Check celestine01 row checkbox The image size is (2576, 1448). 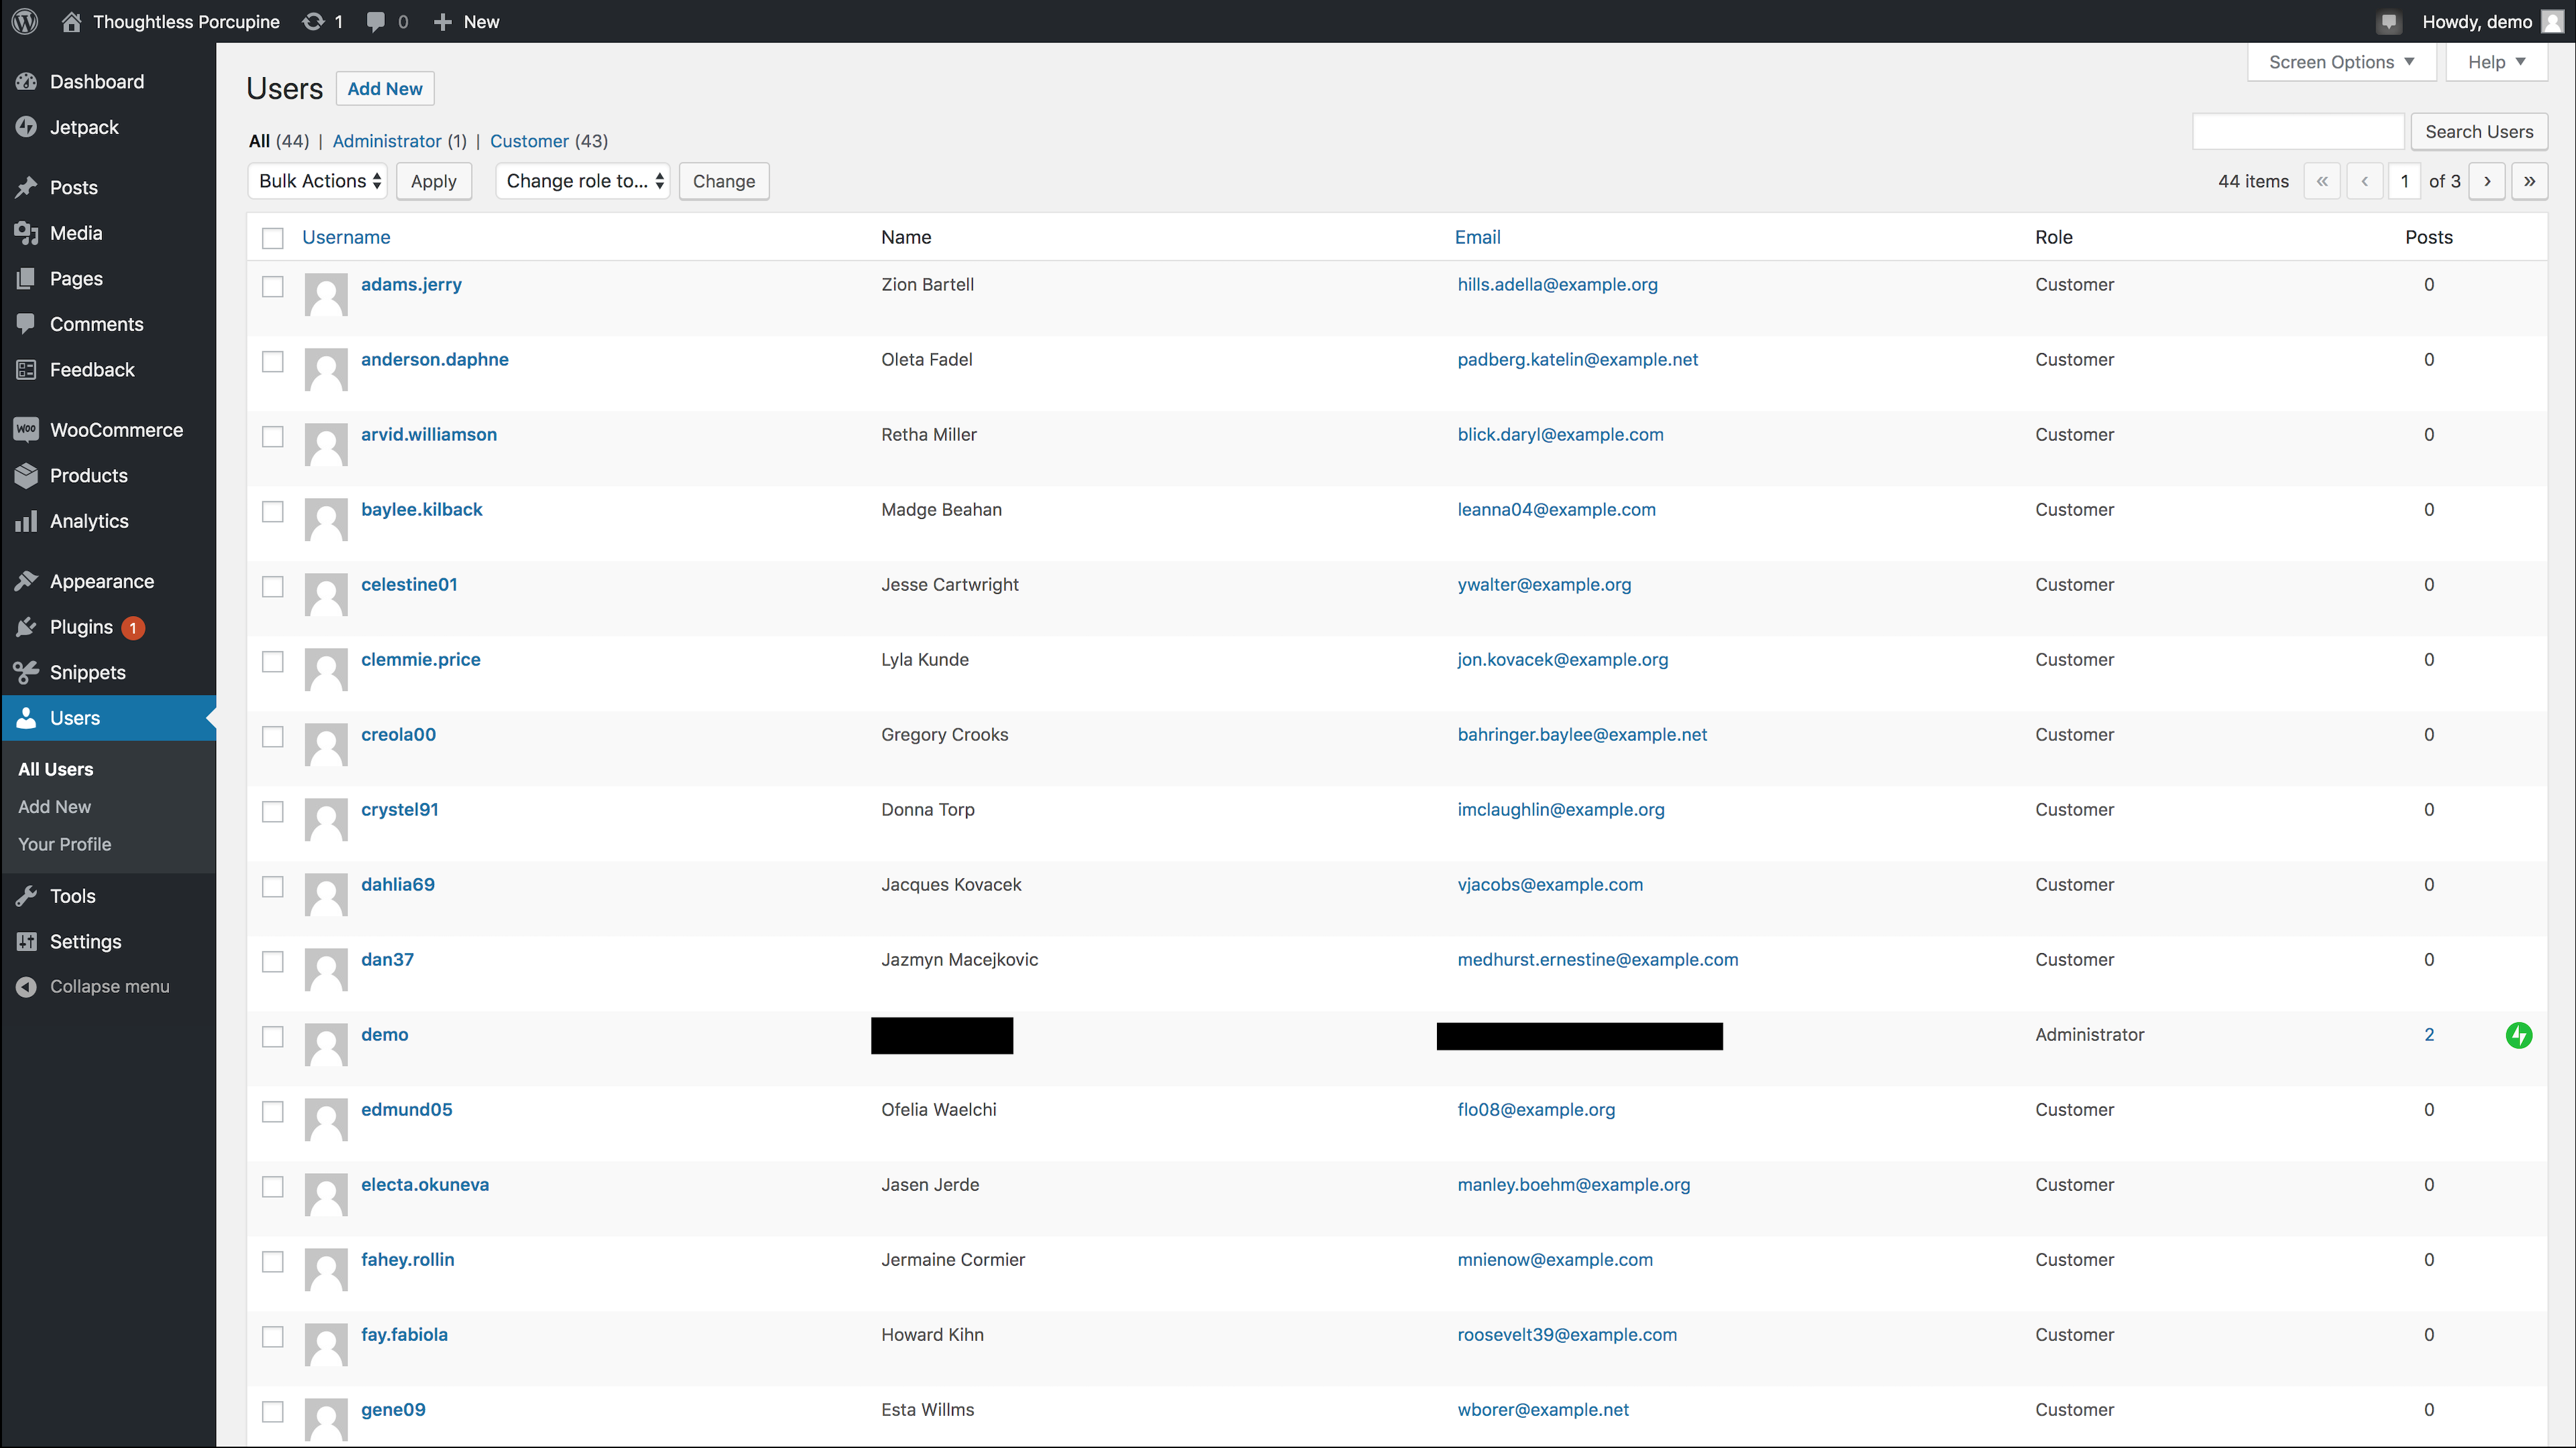273,587
